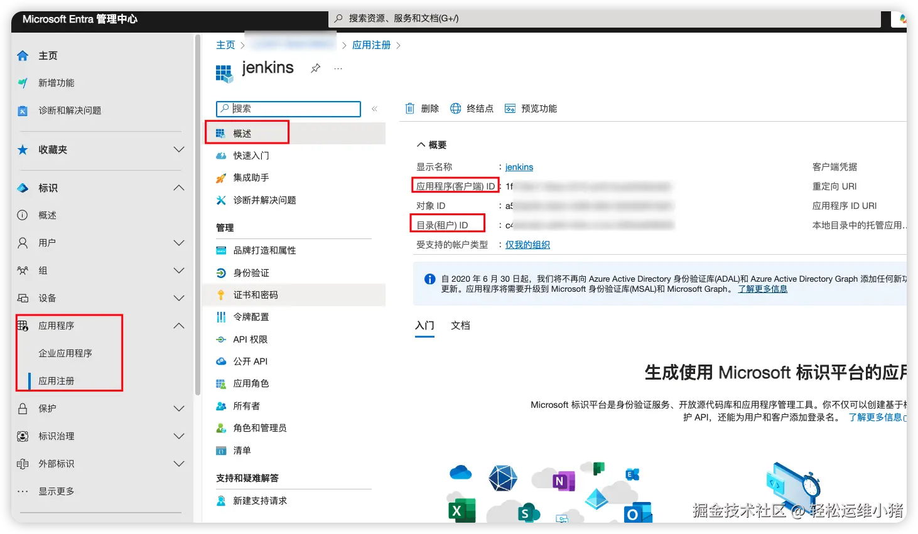918x534 pixels.
Task: Click the 快速入门 cloud icon
Action: point(221,156)
